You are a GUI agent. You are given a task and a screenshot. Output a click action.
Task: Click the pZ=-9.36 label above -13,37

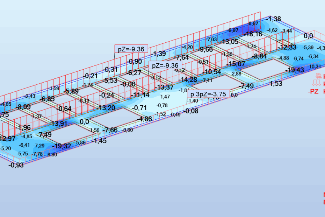pos(165,65)
